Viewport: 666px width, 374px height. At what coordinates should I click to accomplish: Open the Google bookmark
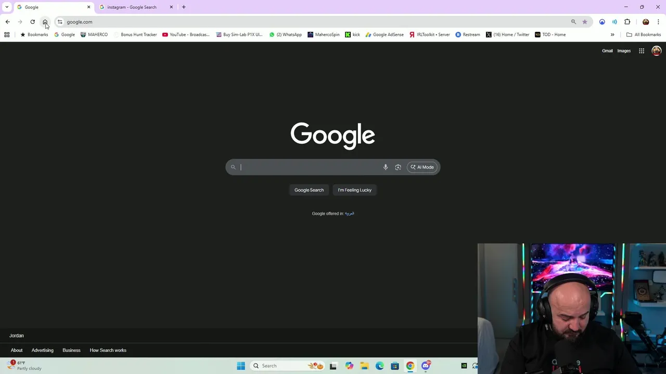click(x=65, y=35)
